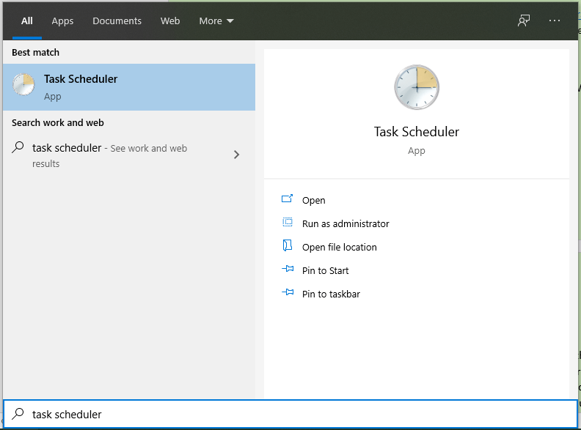
Task: Select the Documents tab
Action: coord(116,21)
